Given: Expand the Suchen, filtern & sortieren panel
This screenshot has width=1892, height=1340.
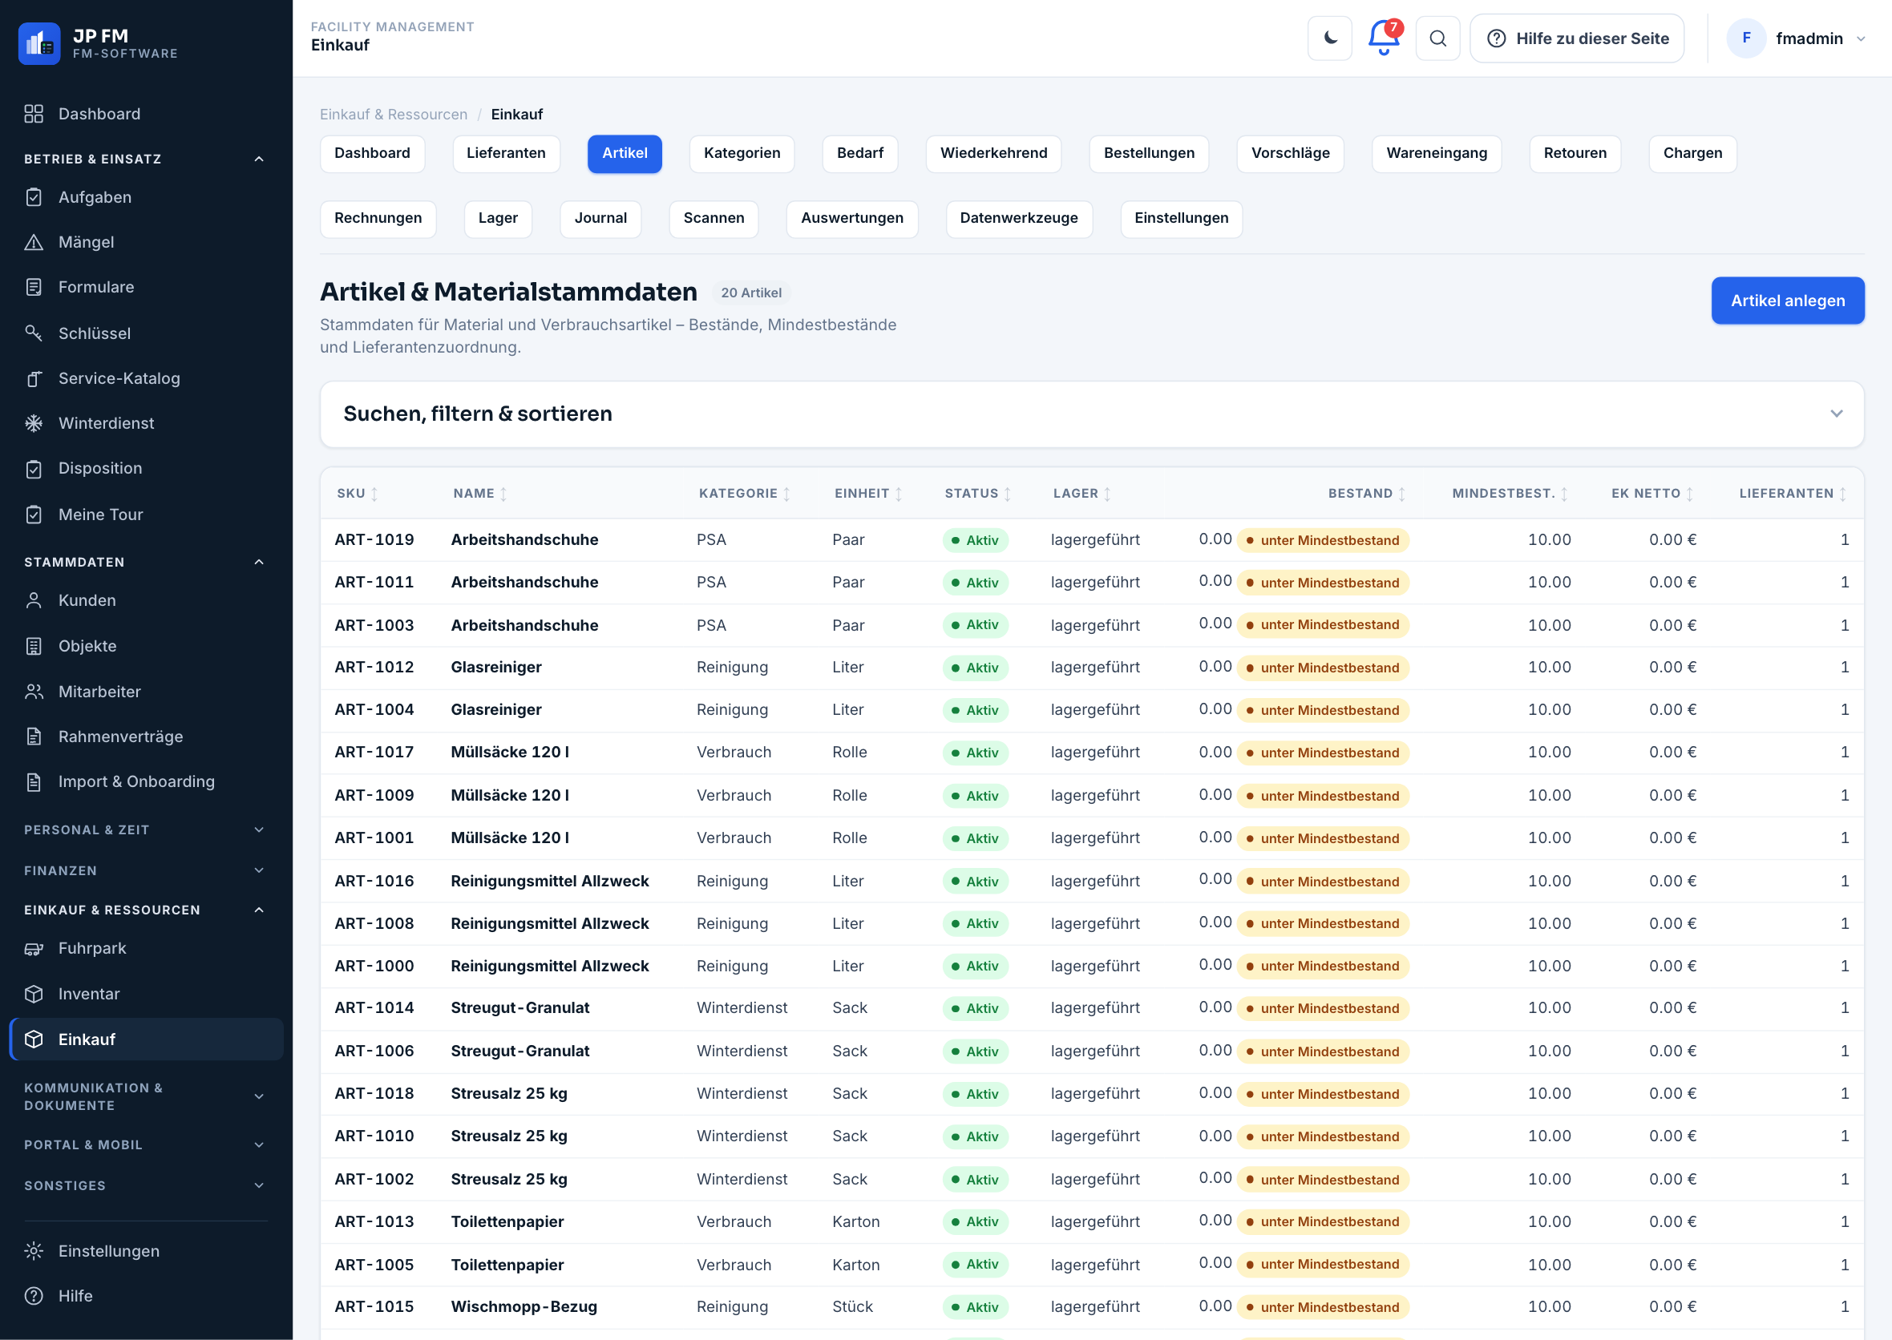Looking at the screenshot, I should (1090, 414).
